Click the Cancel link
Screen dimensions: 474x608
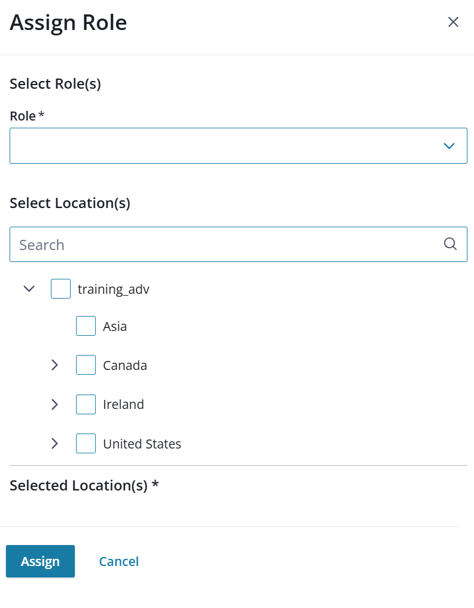(x=118, y=561)
